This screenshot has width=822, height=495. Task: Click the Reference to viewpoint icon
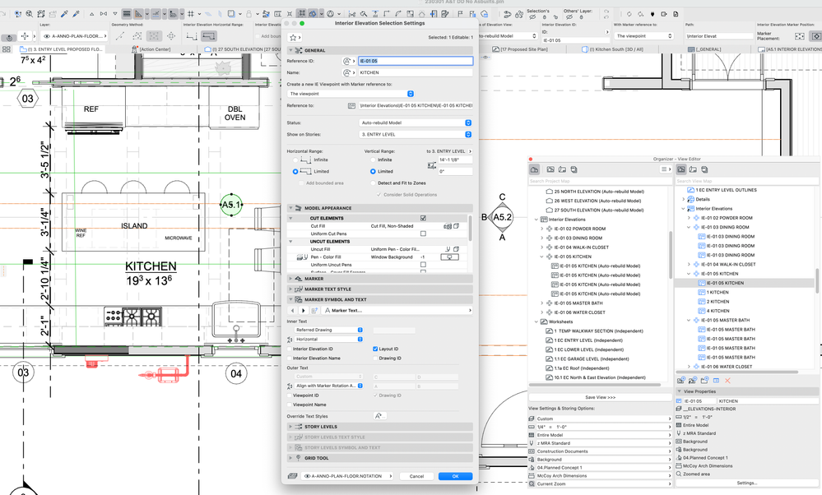351,105
